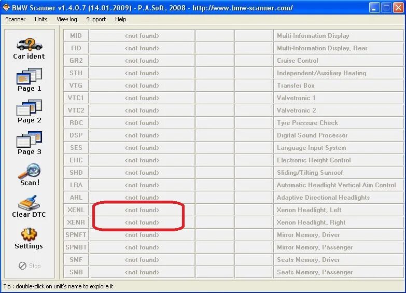Select the XENR unit name

click(76, 222)
